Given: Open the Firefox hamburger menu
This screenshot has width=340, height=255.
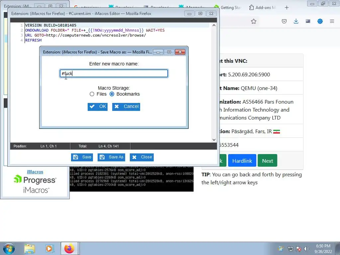Looking at the screenshot, I should (332, 21).
